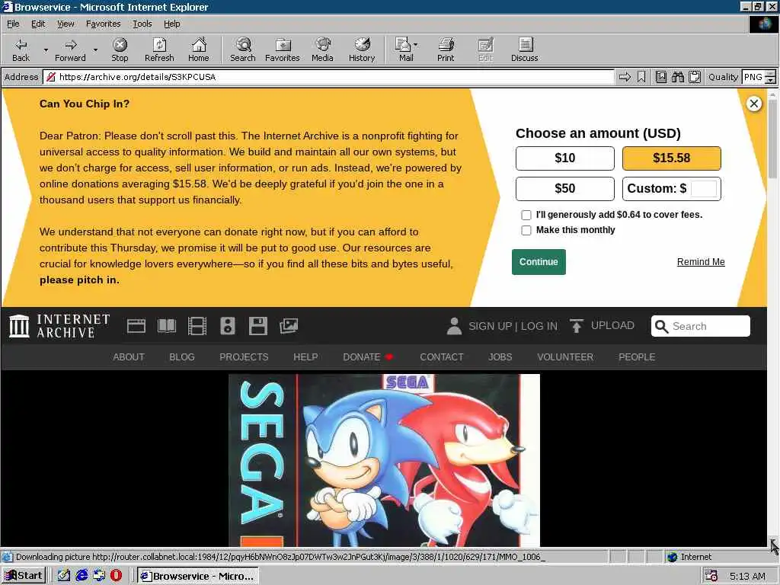
Task: Open the DONATE nav link
Action: (362, 357)
